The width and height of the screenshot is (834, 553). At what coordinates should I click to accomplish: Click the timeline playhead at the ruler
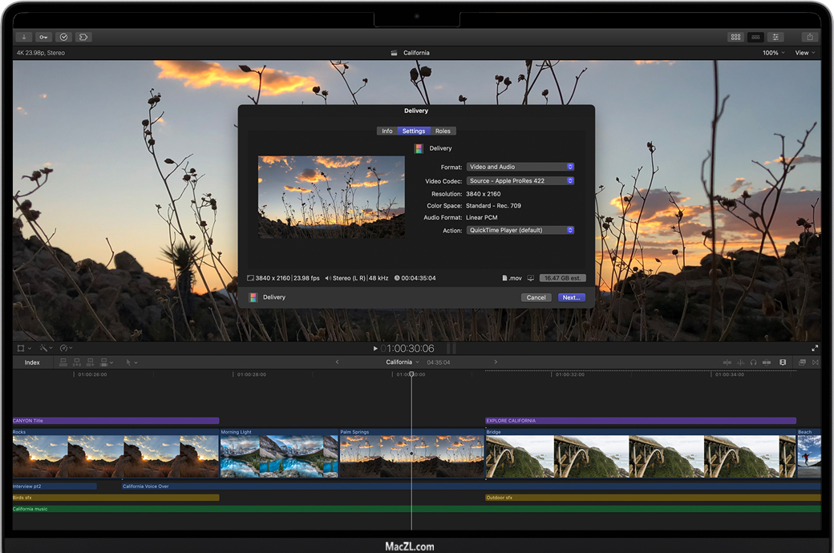pos(411,373)
